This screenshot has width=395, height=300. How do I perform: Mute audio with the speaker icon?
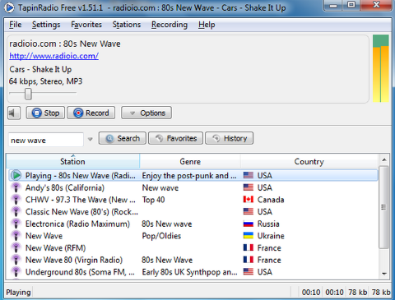tap(14, 113)
